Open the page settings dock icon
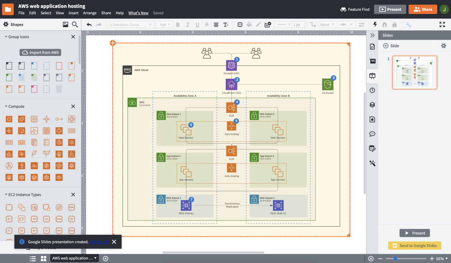Screen dimensions: 451x263 [372, 46]
